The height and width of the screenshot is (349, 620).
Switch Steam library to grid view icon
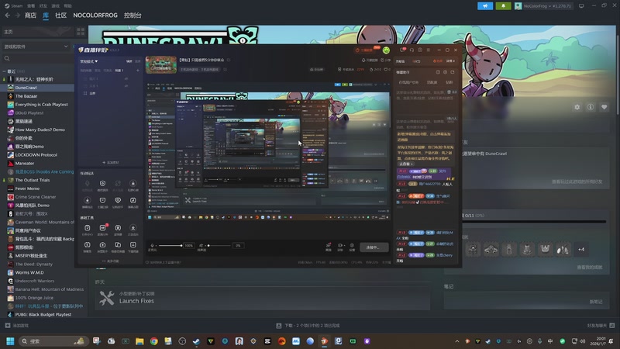pyautogui.click(x=81, y=31)
